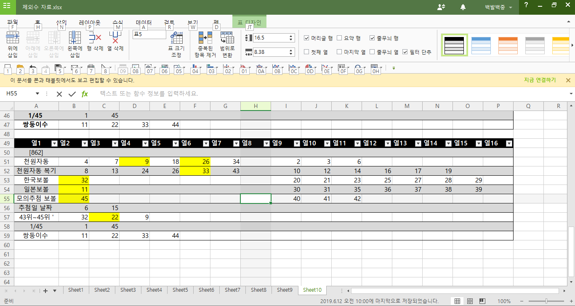Open the 데이터 ribbon tab
The width and height of the screenshot is (575, 306).
point(144,22)
